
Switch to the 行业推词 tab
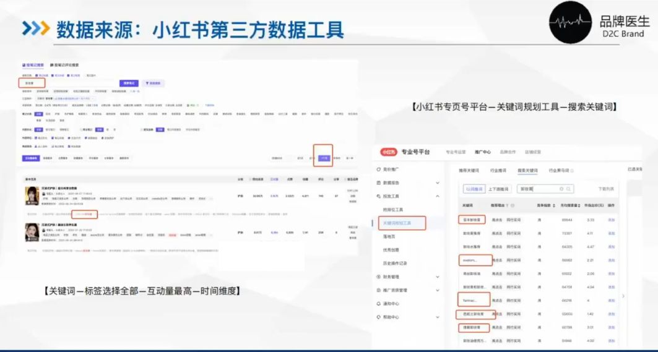click(x=498, y=171)
